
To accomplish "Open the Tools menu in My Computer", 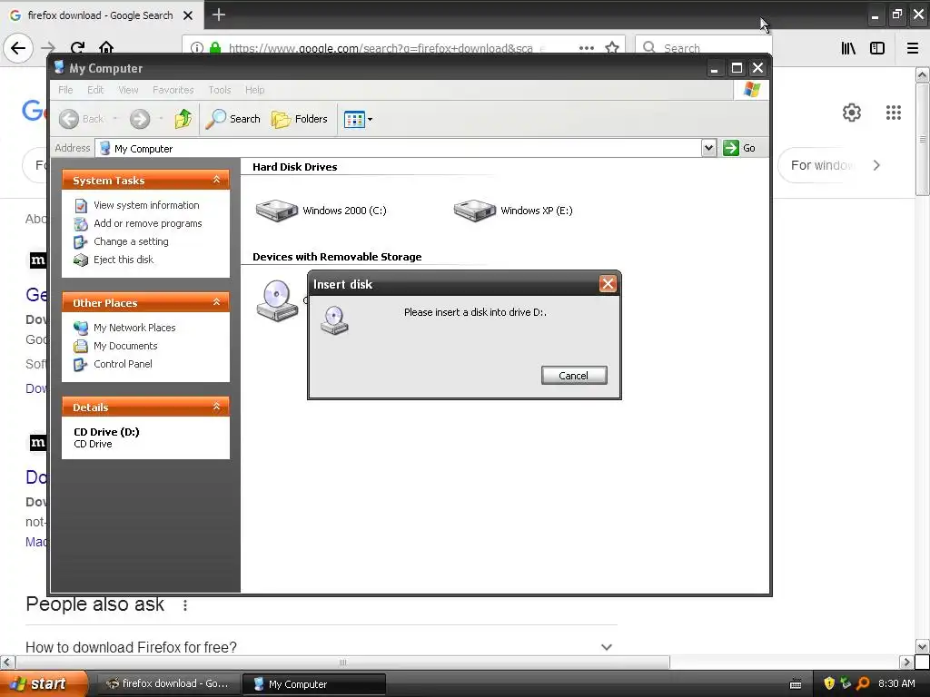I will coord(220,90).
